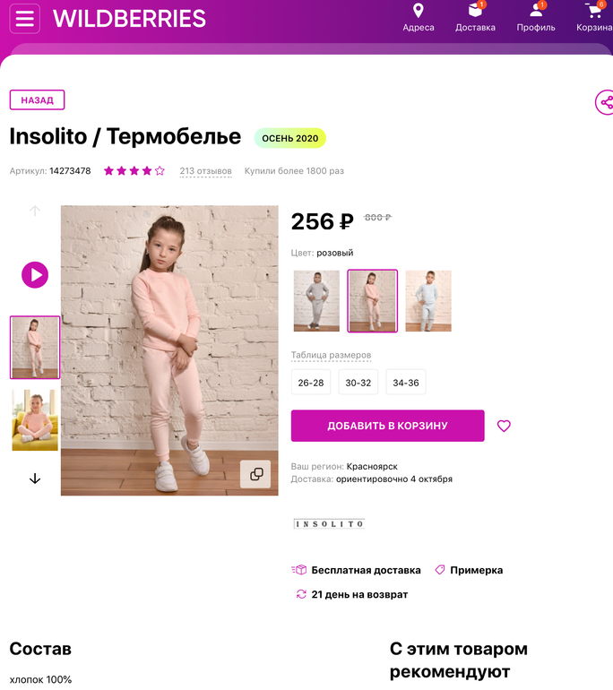
Task: Select size 26-28
Action: pos(311,383)
